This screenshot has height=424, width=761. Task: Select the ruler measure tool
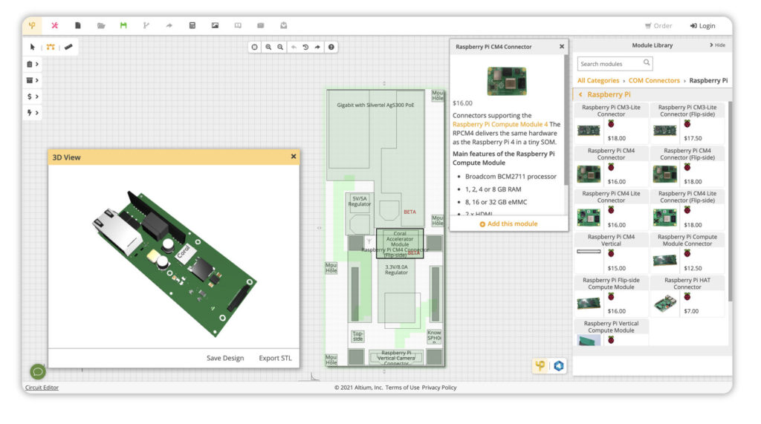point(68,47)
